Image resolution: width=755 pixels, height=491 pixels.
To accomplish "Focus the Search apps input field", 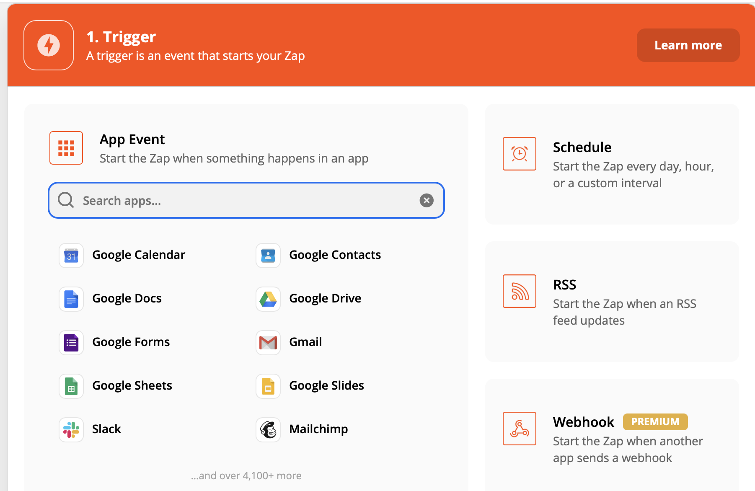I will [246, 200].
